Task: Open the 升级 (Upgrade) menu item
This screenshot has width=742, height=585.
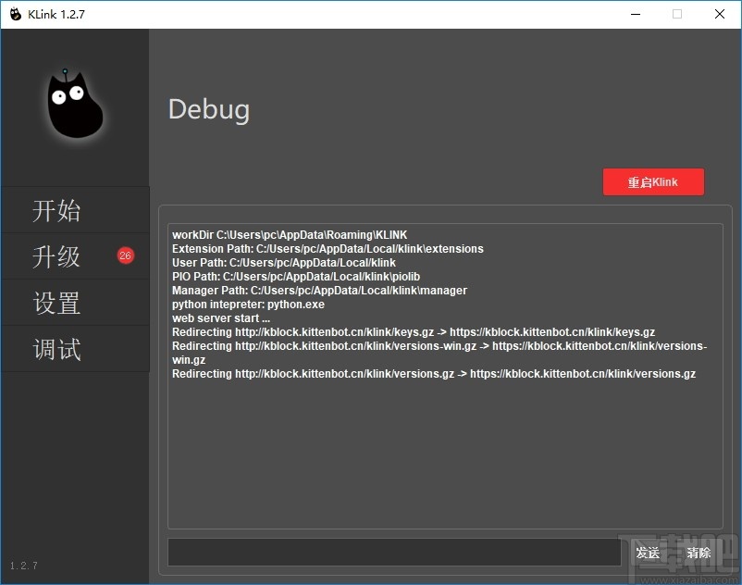Action: pos(75,256)
